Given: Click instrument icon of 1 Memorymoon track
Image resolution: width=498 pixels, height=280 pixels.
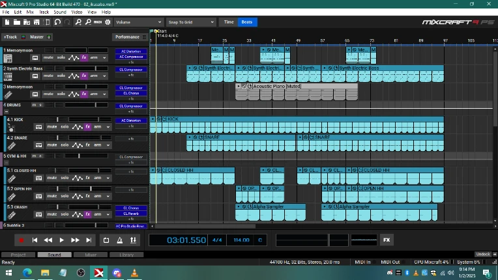Looking at the screenshot, I should (8, 59).
